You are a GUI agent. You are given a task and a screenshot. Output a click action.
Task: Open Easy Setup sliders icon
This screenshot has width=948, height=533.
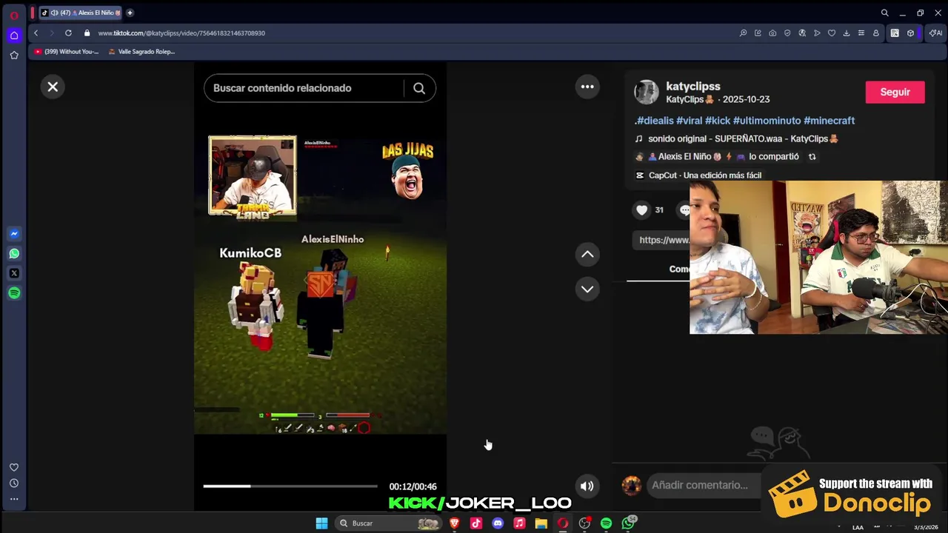861,33
